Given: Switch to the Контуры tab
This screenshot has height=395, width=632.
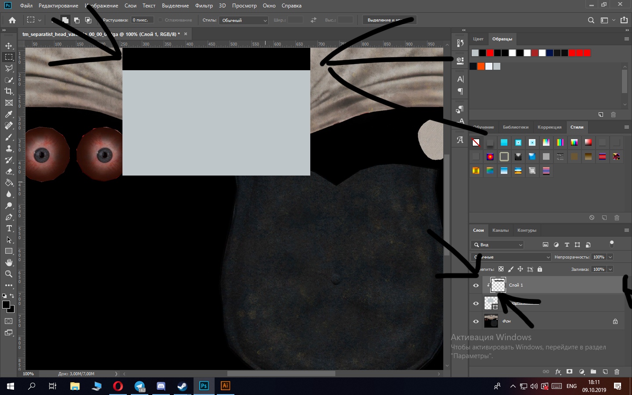Looking at the screenshot, I should (x=527, y=230).
